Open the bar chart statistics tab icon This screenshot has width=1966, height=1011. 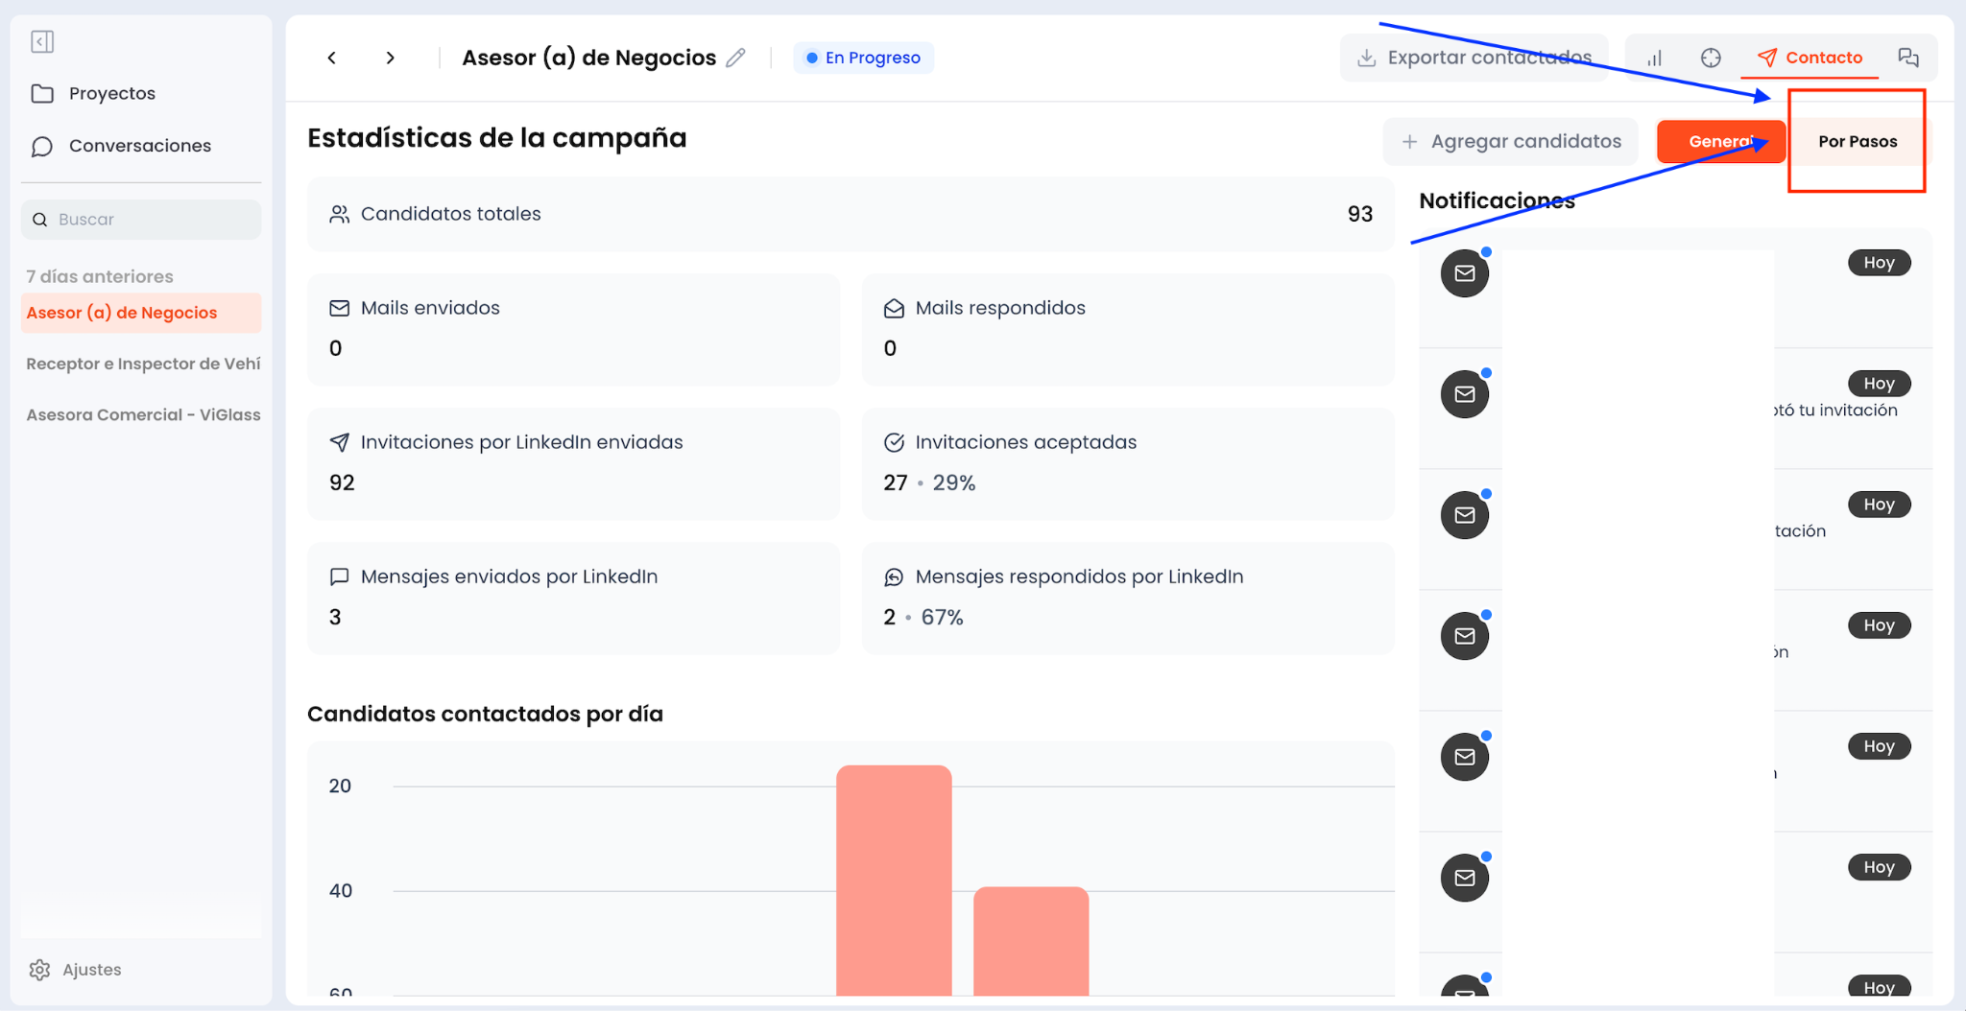(1654, 58)
